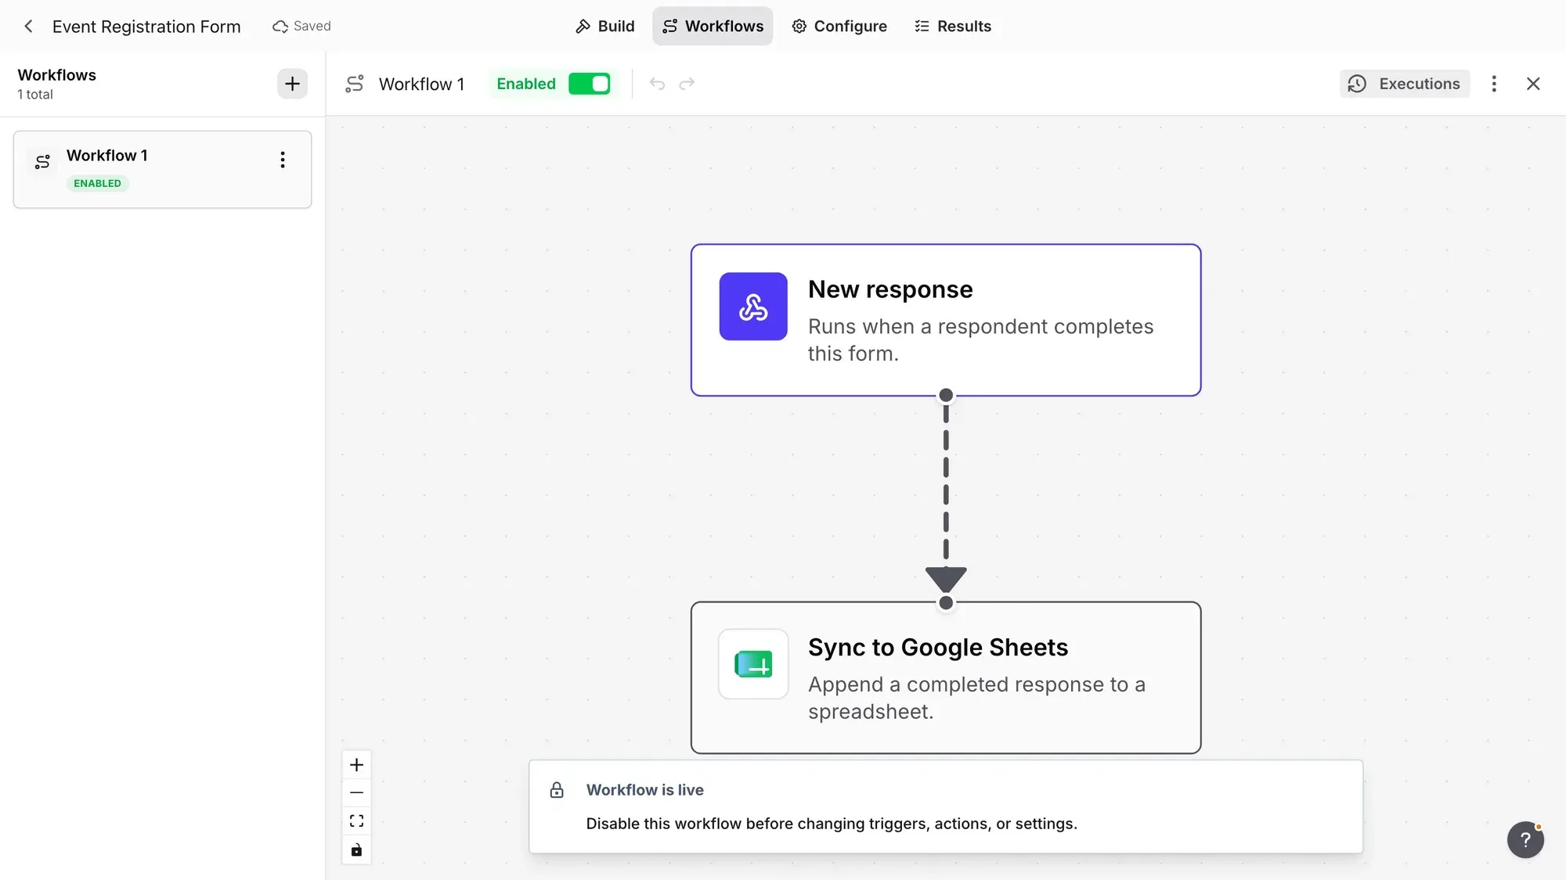Click the '1 total' workflows count
Image resolution: width=1566 pixels, height=880 pixels.
[x=35, y=95]
